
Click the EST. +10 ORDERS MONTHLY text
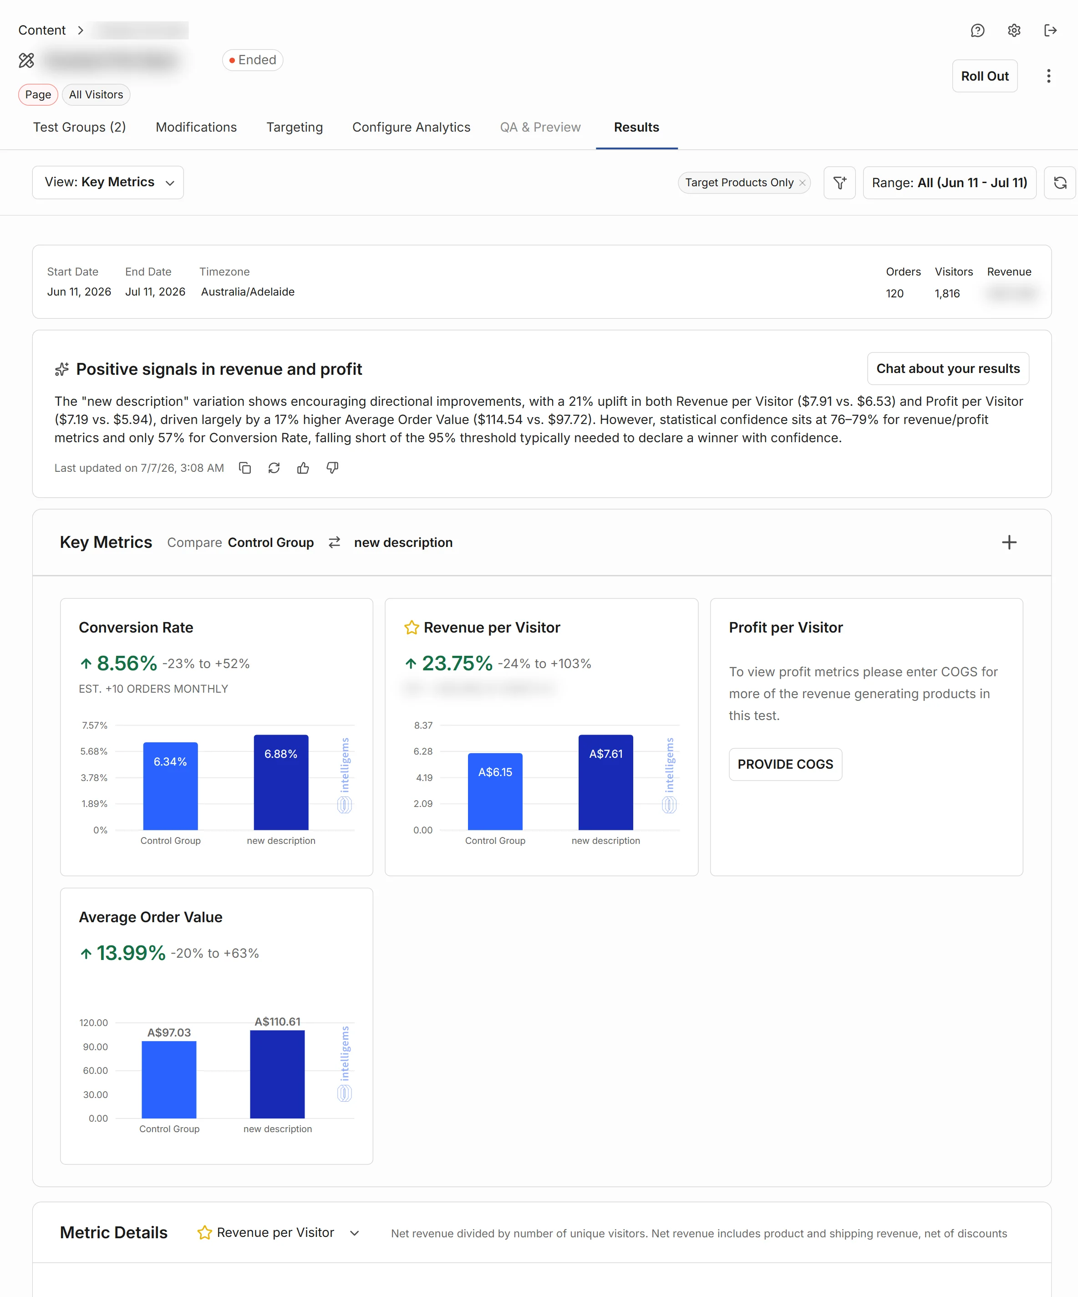(x=153, y=689)
